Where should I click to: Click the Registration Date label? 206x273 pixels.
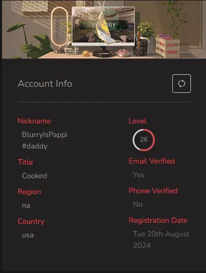click(x=158, y=220)
